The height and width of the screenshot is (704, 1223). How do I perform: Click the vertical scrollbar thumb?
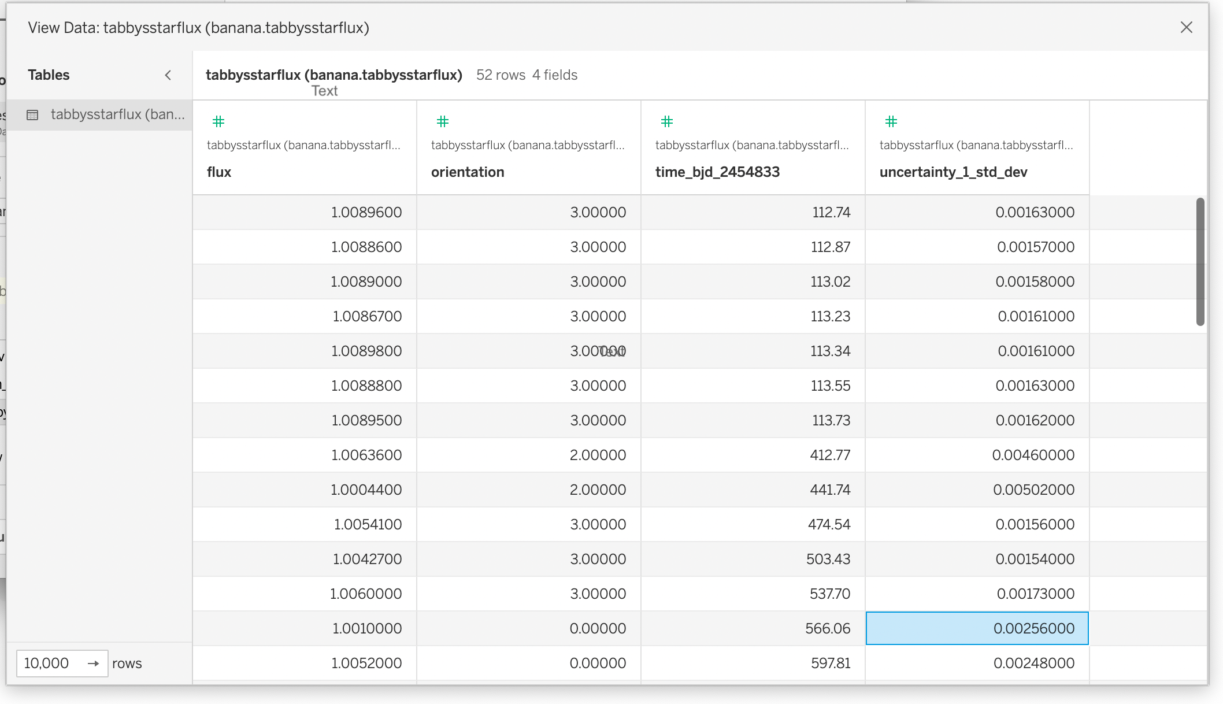(x=1200, y=262)
